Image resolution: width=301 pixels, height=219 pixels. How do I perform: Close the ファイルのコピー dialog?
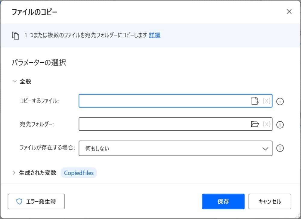pos(289,12)
